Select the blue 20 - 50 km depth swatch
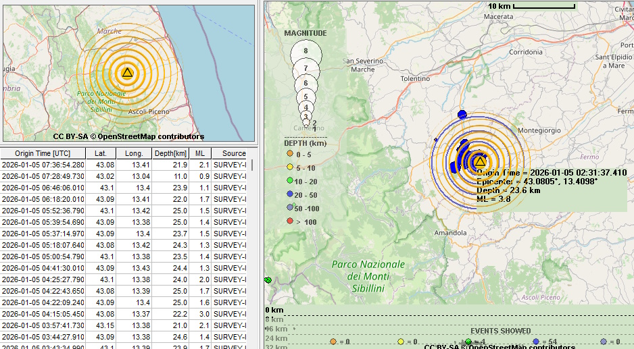Viewport: 634px width, 349px height. tap(290, 194)
